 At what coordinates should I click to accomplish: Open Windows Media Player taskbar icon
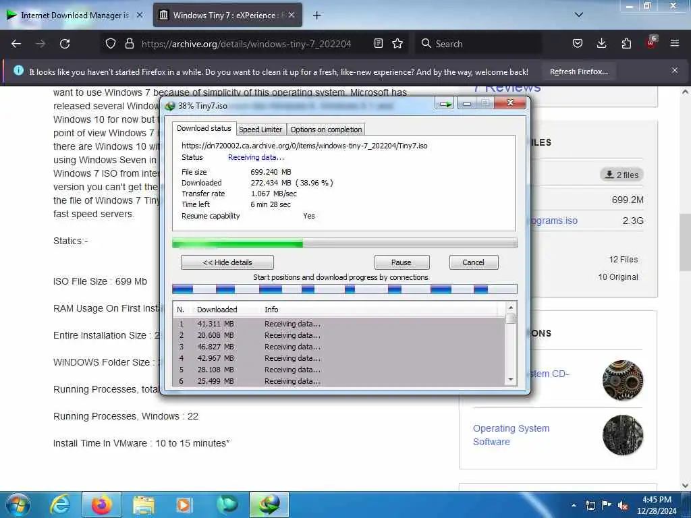(184, 505)
